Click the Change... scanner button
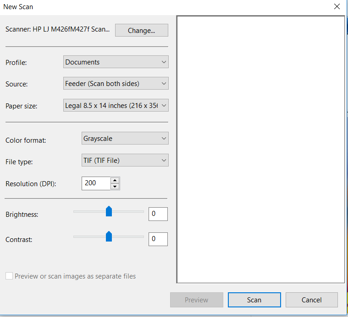The height and width of the screenshot is (317, 348). [x=142, y=30]
